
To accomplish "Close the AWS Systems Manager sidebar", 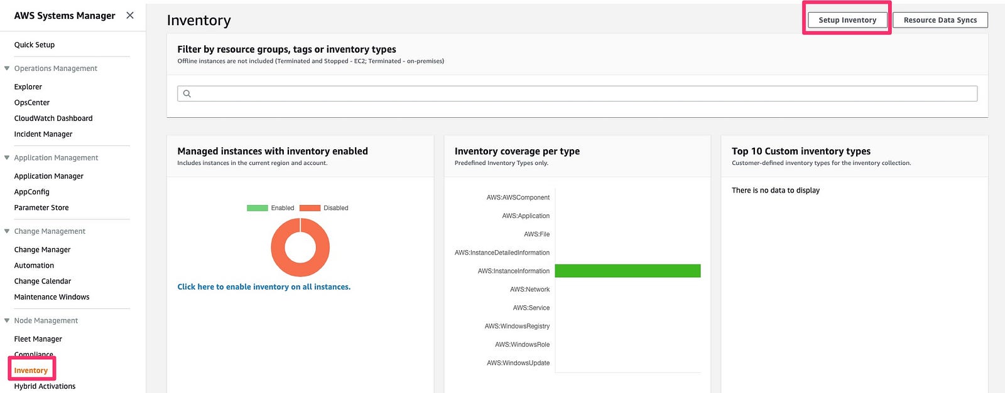I will (130, 15).
